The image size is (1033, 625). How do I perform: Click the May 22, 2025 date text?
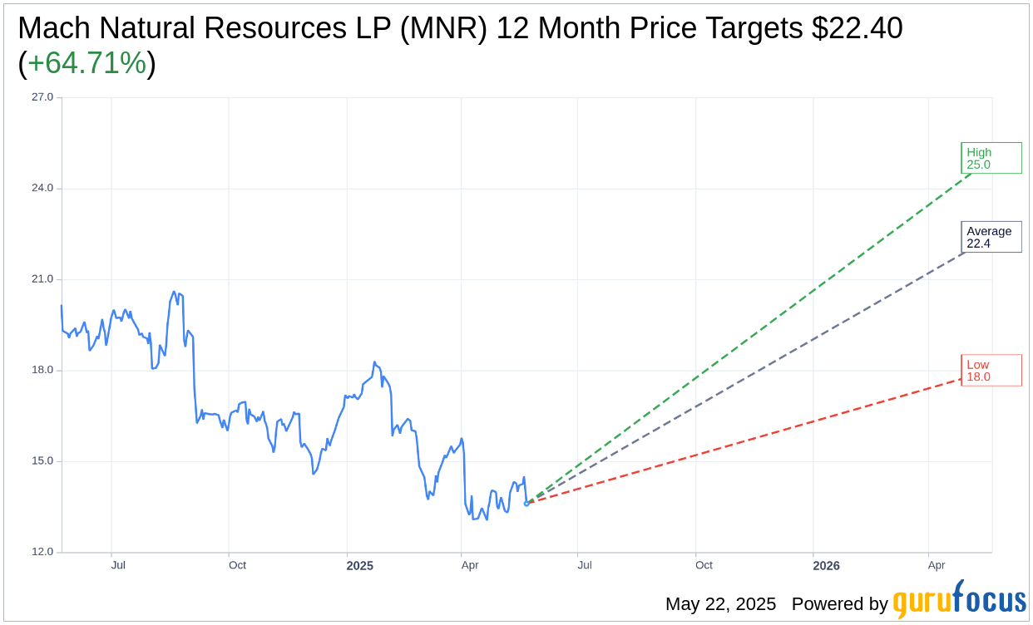[x=720, y=604]
